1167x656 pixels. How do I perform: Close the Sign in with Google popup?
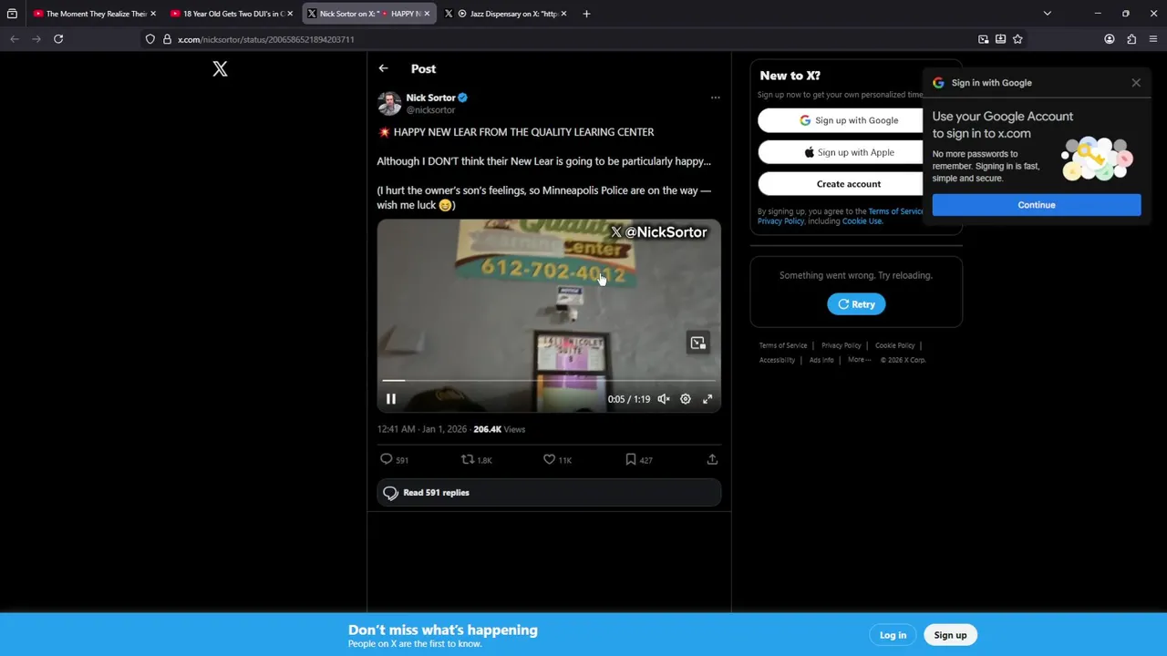pos(1136,83)
